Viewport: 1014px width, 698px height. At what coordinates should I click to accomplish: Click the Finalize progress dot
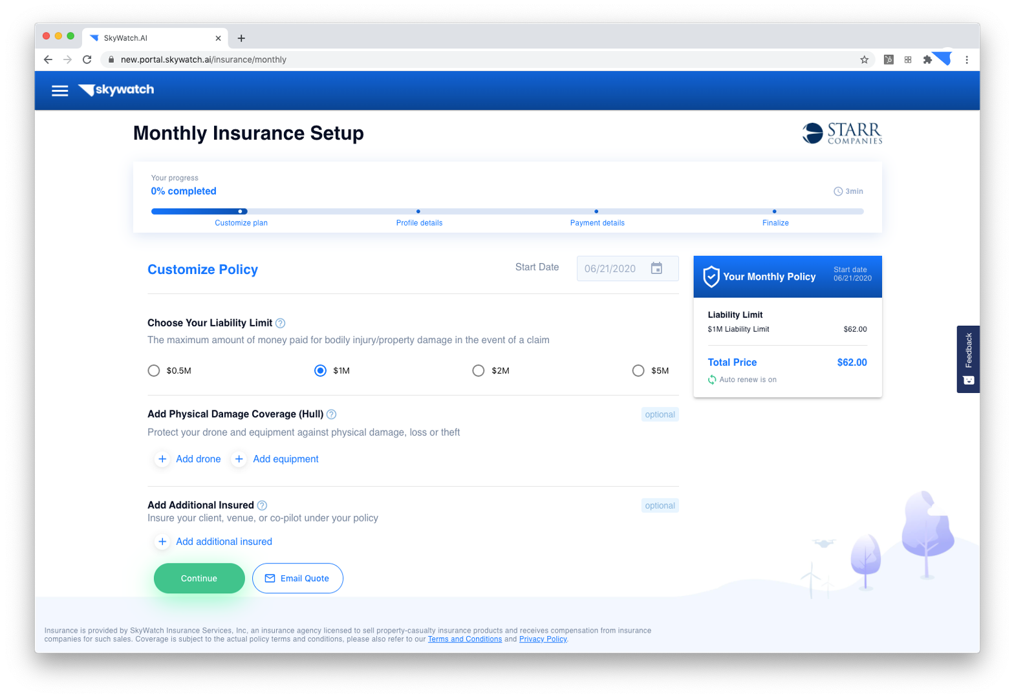point(774,211)
